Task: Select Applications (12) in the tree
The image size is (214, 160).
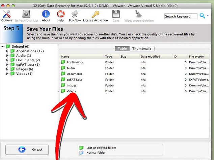Action: click(x=30, y=51)
